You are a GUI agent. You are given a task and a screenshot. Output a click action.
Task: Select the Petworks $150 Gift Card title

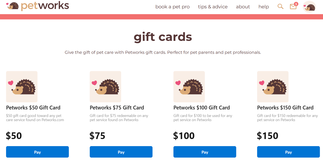coord(285,107)
